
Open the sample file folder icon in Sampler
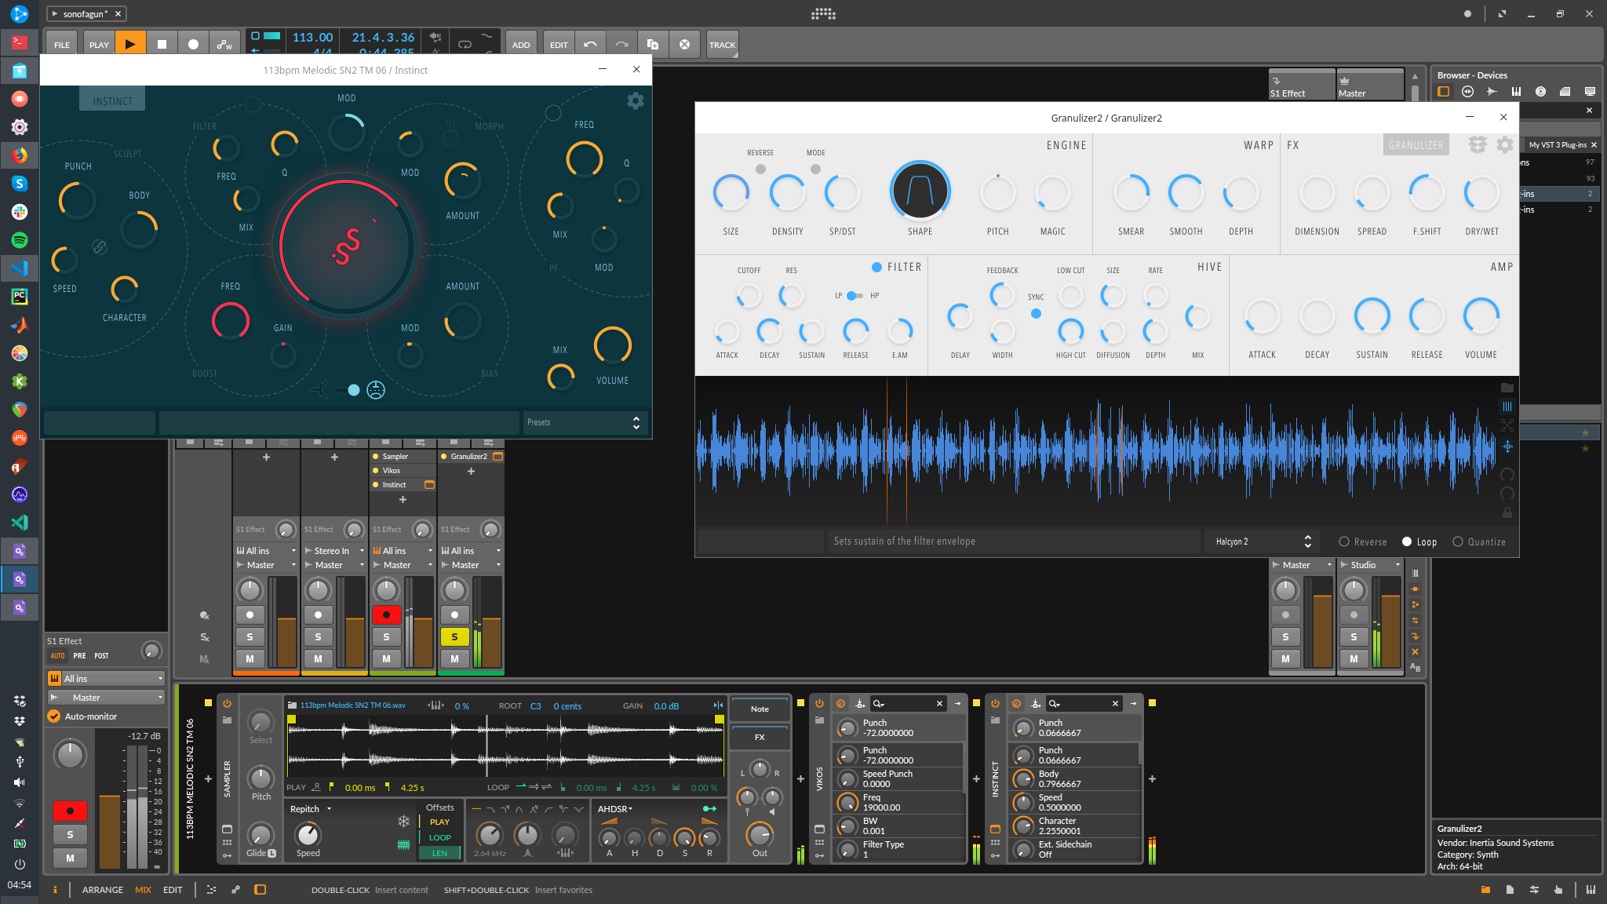click(x=292, y=705)
